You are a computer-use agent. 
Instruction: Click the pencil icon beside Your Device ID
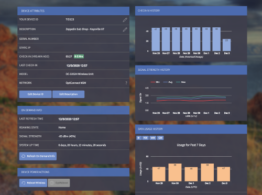125,20
